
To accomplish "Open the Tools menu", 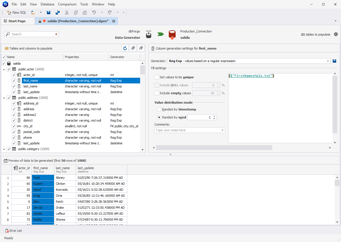I will click(x=84, y=4).
